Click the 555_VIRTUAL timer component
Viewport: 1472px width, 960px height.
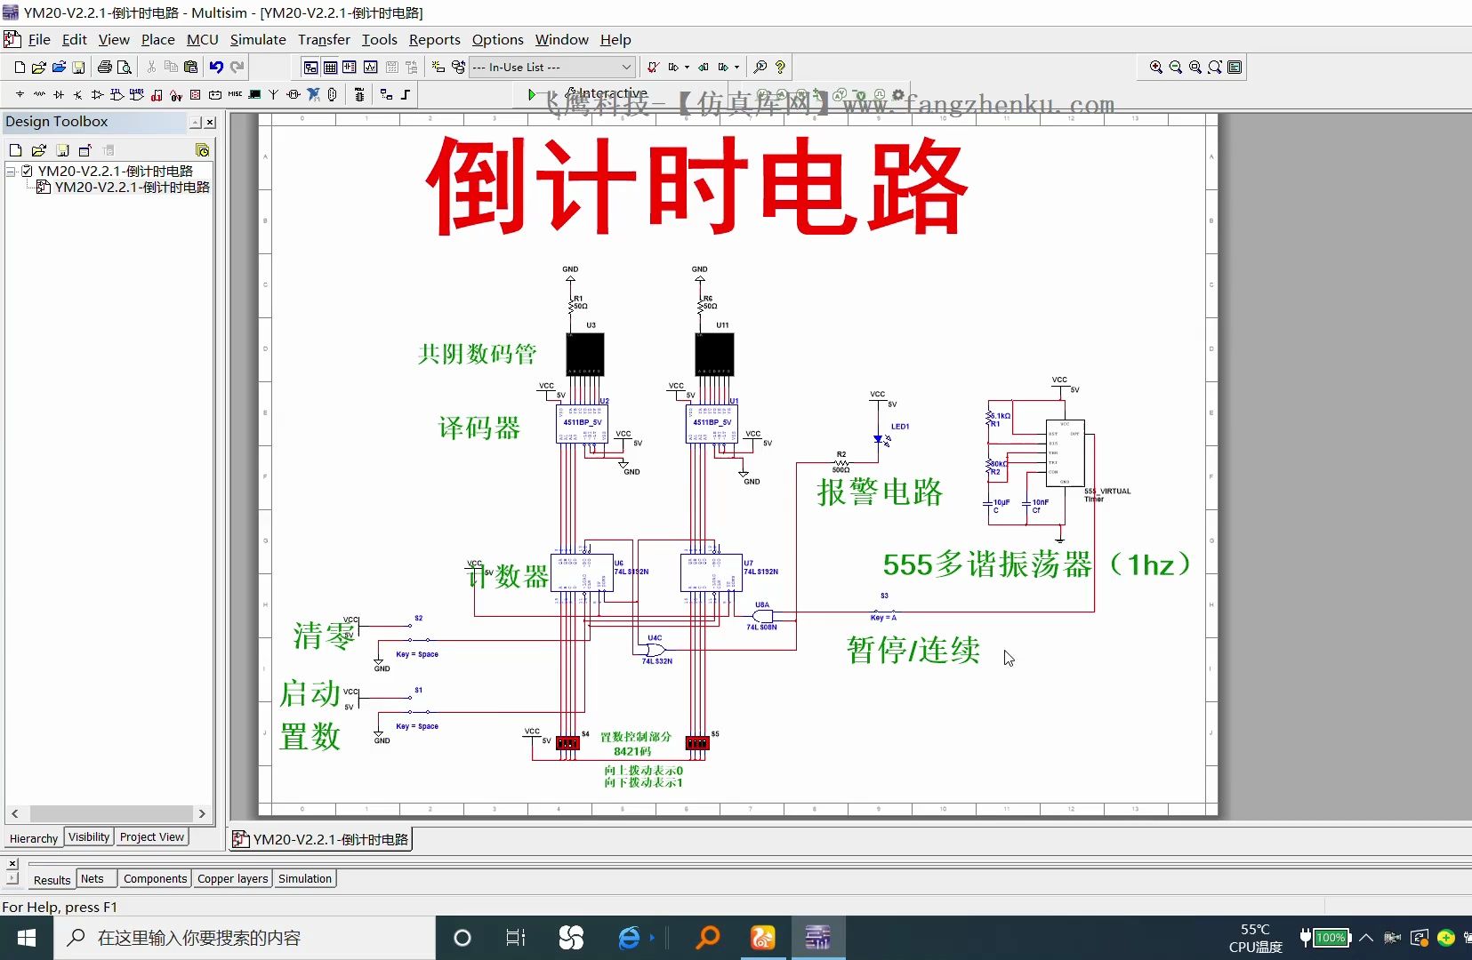tap(1065, 452)
